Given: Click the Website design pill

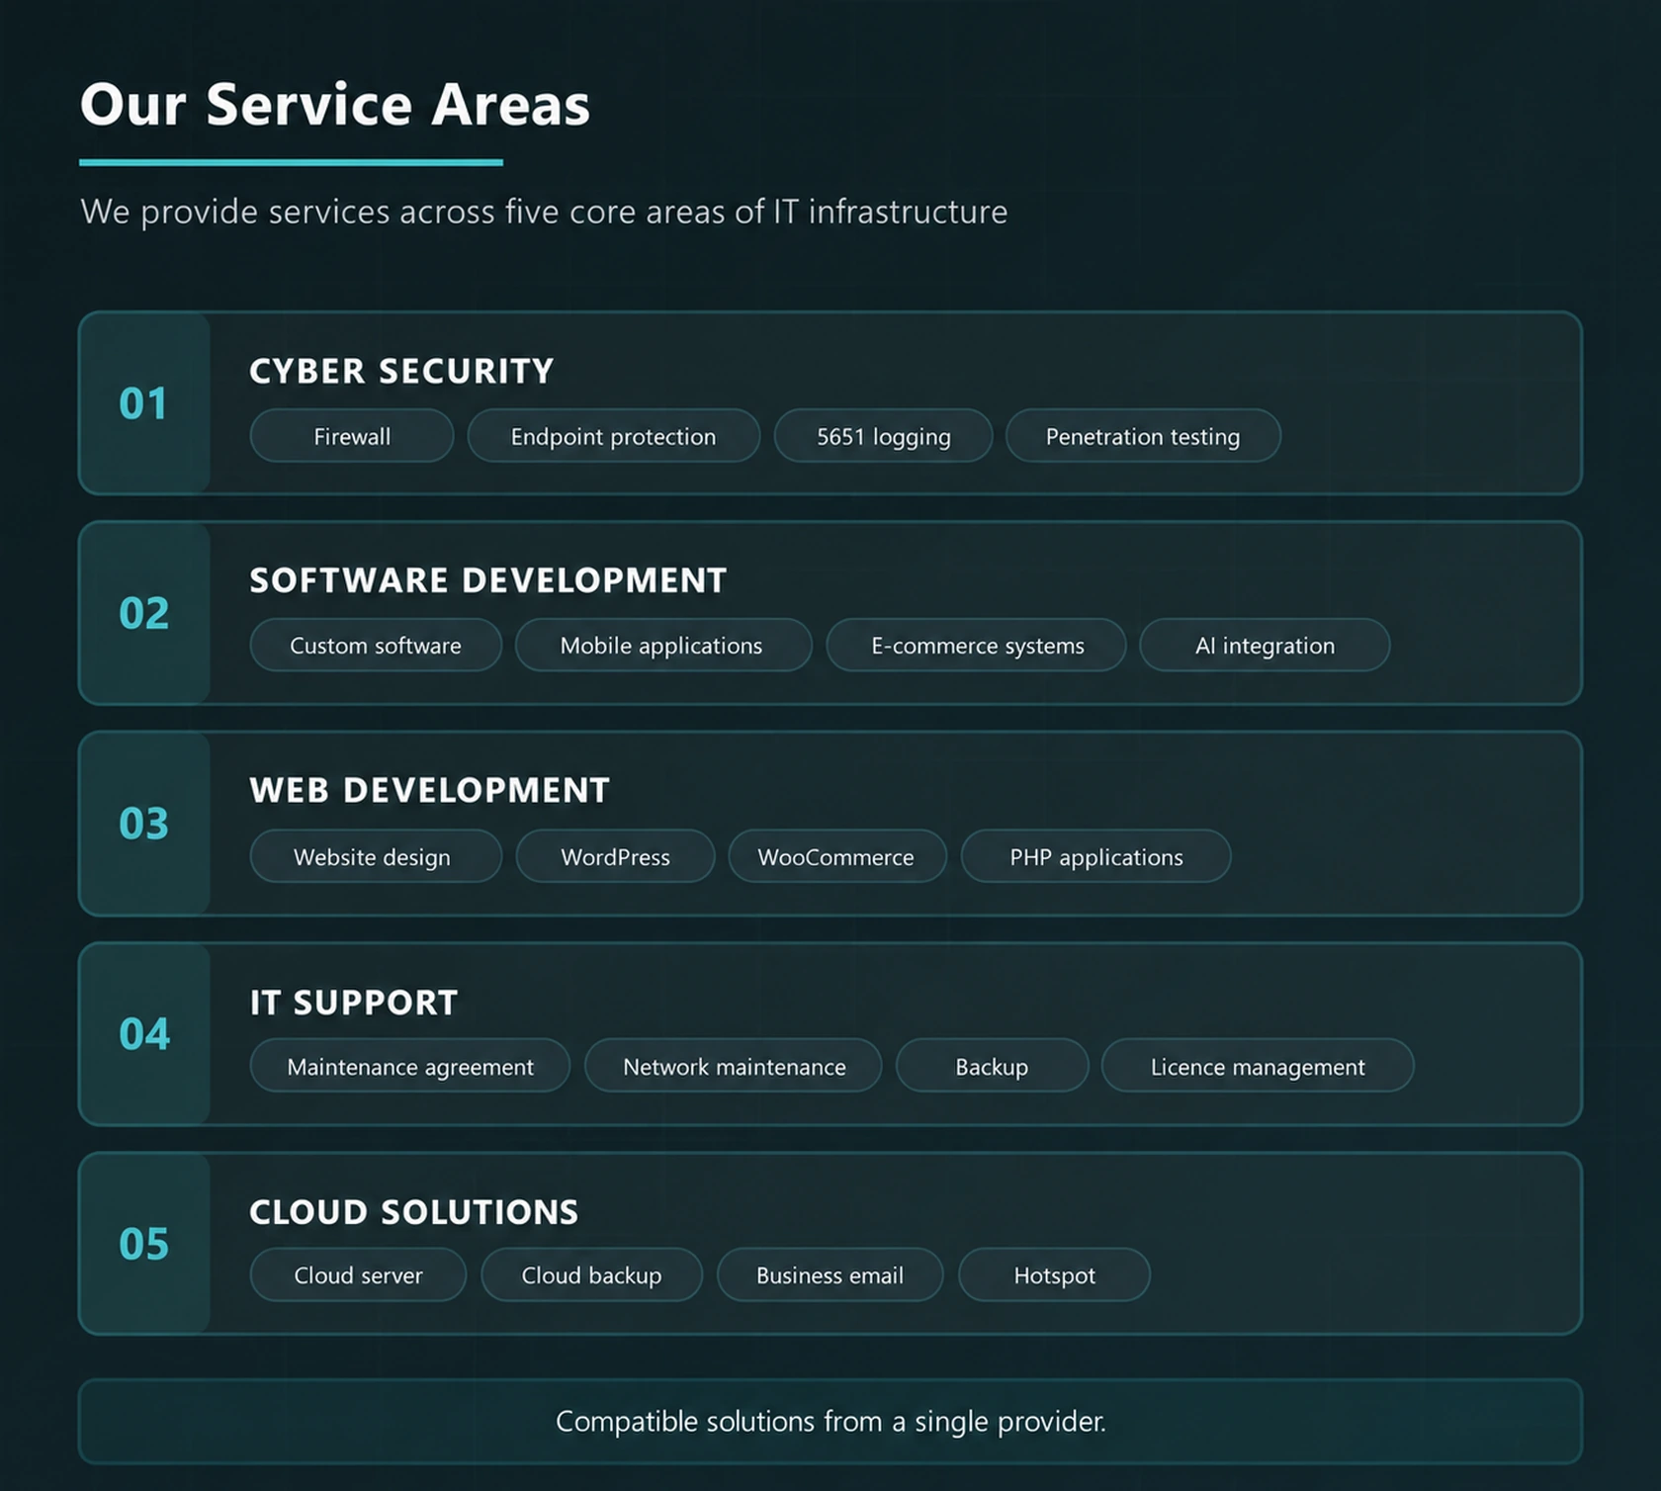Looking at the screenshot, I should pos(376,856).
